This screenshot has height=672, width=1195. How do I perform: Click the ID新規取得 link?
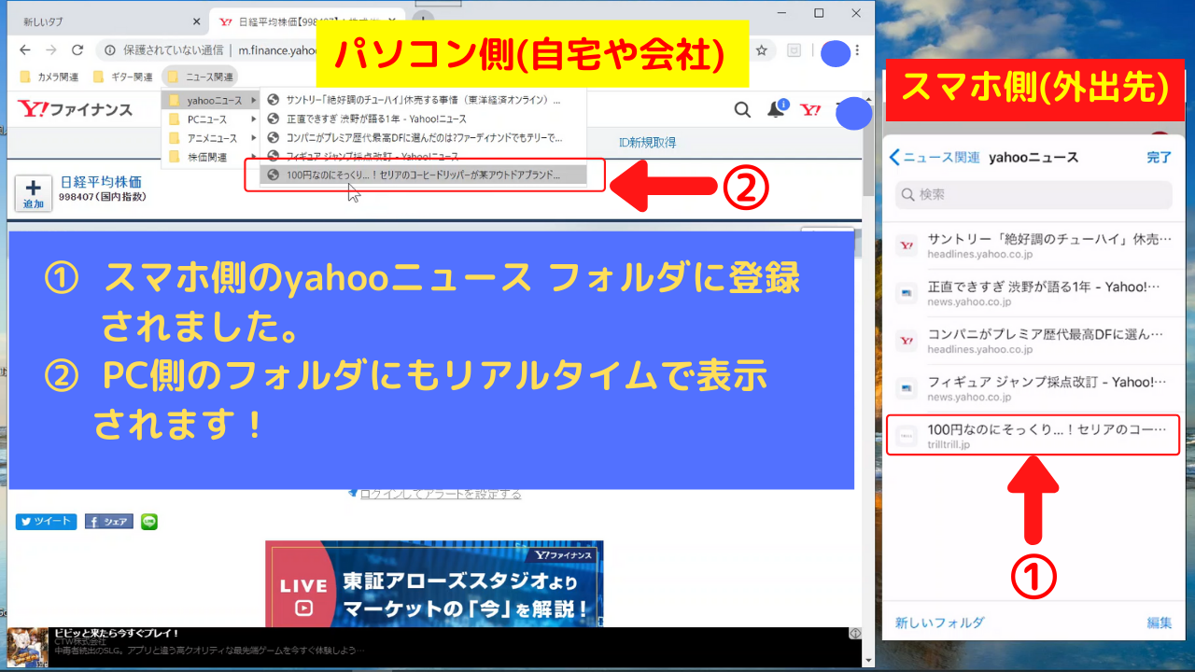647,143
